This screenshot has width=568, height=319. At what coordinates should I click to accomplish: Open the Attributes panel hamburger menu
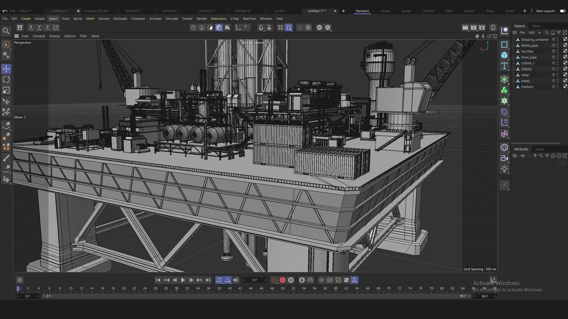tap(515, 156)
